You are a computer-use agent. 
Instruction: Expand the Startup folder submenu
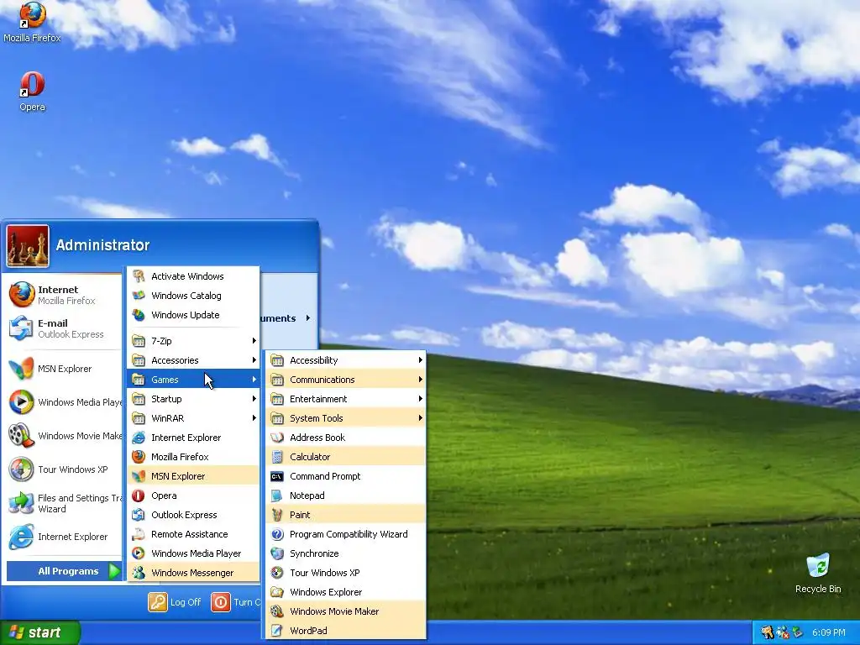coord(193,399)
